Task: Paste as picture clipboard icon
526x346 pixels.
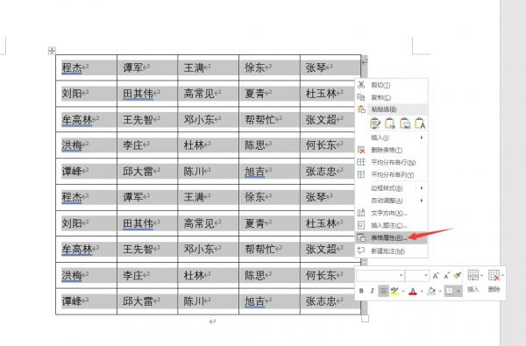Action: tap(405, 124)
